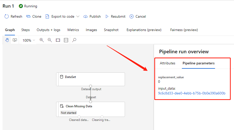Click the Clean Missing Data module icon
The width and height of the screenshot is (234, 130).
point(62,106)
